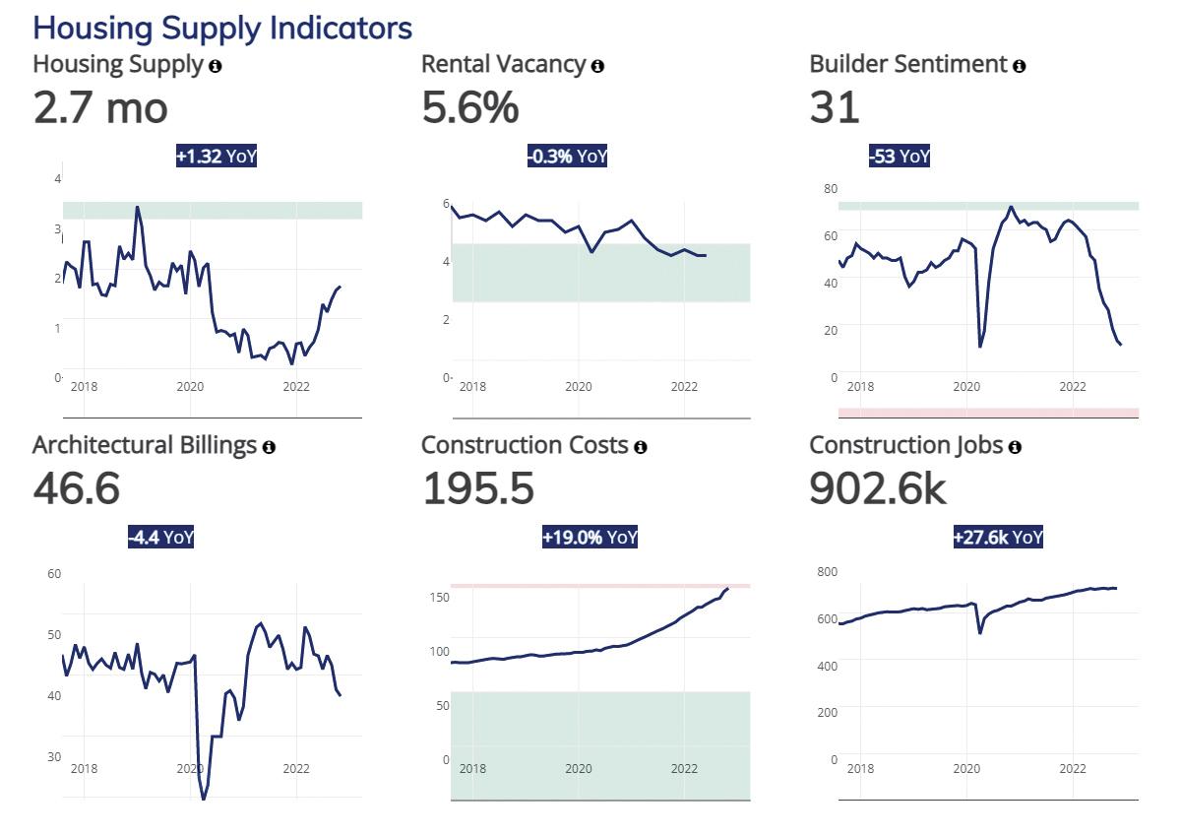Click the Construction Costs info icon

point(641,447)
